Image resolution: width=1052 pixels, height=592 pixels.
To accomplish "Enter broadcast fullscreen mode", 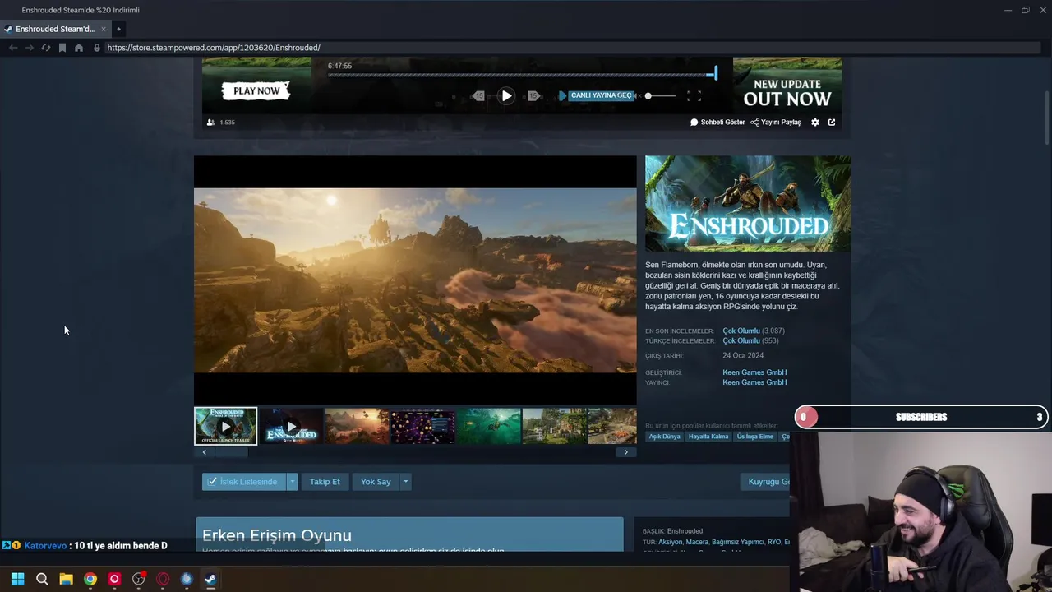I will 694,96.
